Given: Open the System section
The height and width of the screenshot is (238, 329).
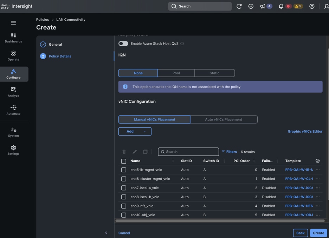Looking at the screenshot, I should click(13, 132).
